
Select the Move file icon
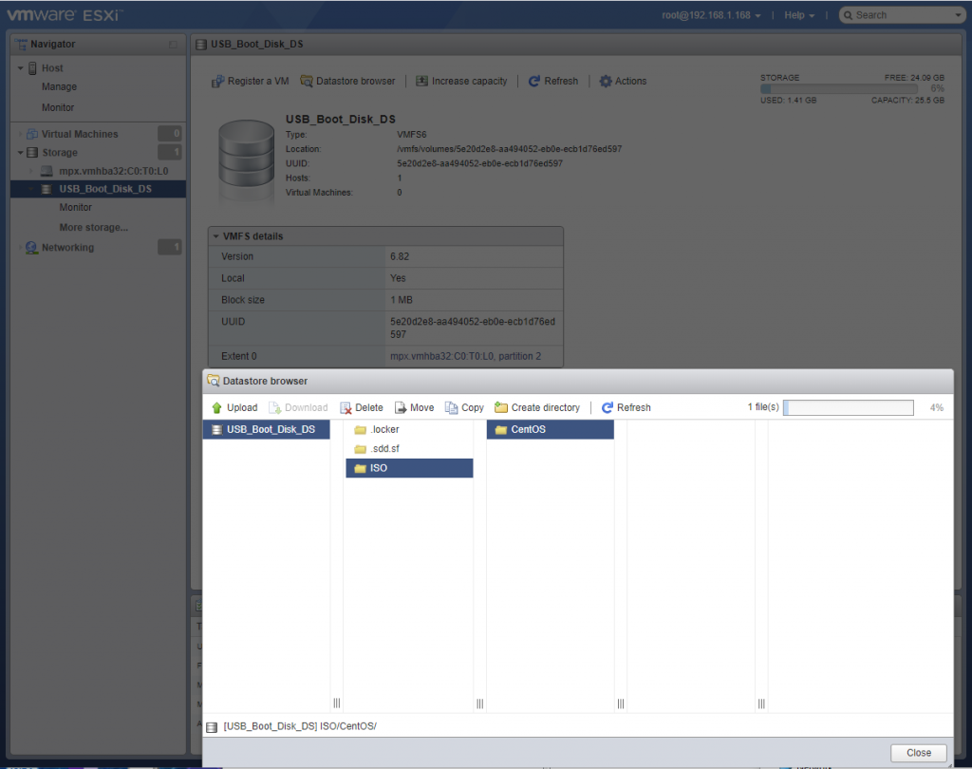[x=401, y=407]
